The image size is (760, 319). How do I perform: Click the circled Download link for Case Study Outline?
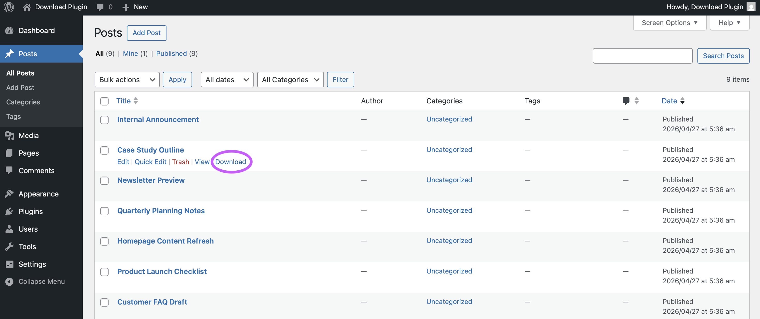[x=231, y=162]
